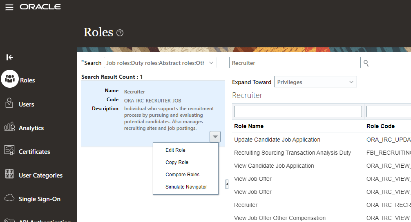The height and width of the screenshot is (222, 411).
Task: Click the Role Name filter field
Action: click(298, 111)
